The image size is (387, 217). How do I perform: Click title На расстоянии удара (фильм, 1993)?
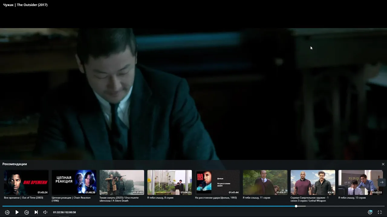click(x=216, y=198)
